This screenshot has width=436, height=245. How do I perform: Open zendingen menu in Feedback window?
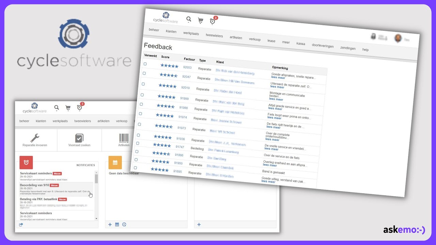tap(348, 48)
